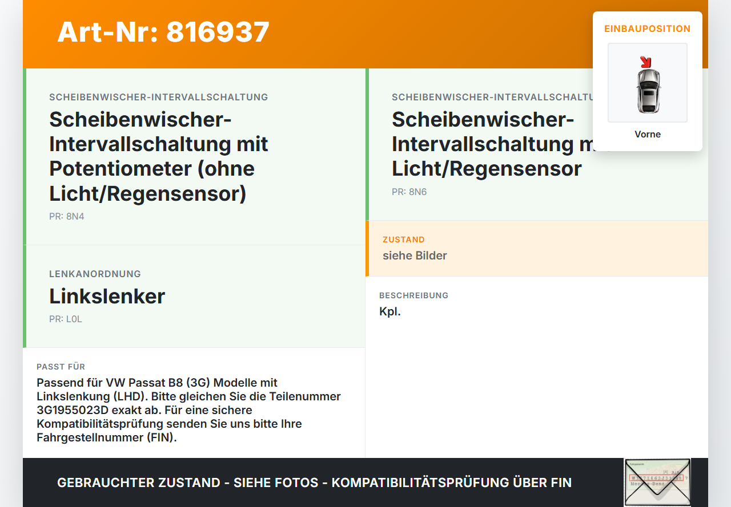
Task: Click the 'PR: 8N4' code
Action: click(x=67, y=216)
